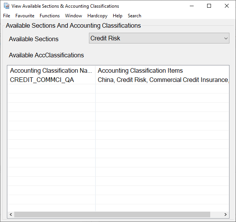Expand the Available Sections Credit Risk dropdown
This screenshot has height=222, width=236.
(x=159, y=38)
